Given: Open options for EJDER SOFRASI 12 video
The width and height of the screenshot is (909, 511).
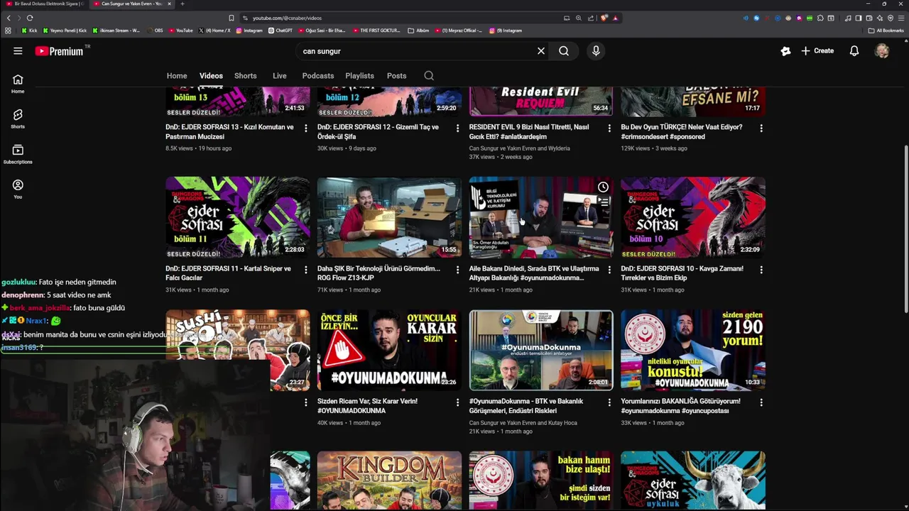Looking at the screenshot, I should point(457,128).
